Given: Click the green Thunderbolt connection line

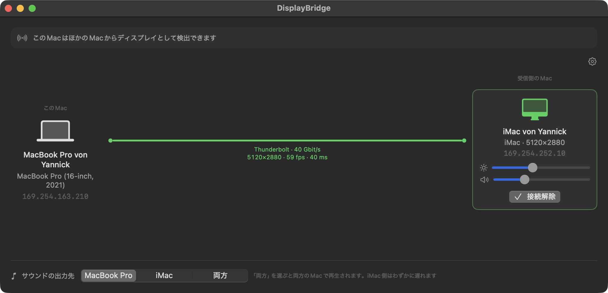Looking at the screenshot, I should (287, 141).
